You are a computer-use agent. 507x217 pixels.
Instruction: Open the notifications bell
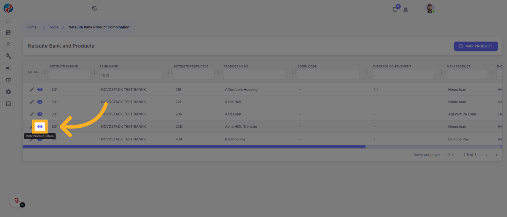[405, 10]
